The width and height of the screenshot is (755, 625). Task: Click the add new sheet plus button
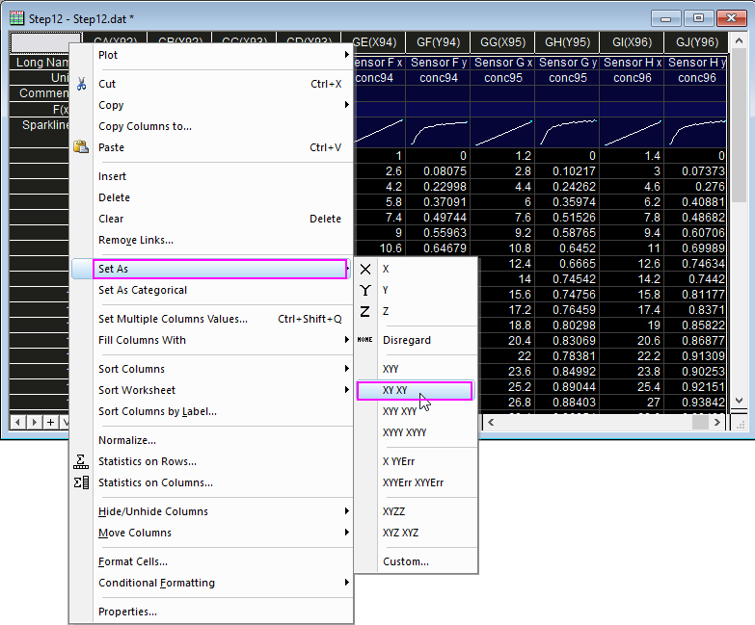point(50,422)
